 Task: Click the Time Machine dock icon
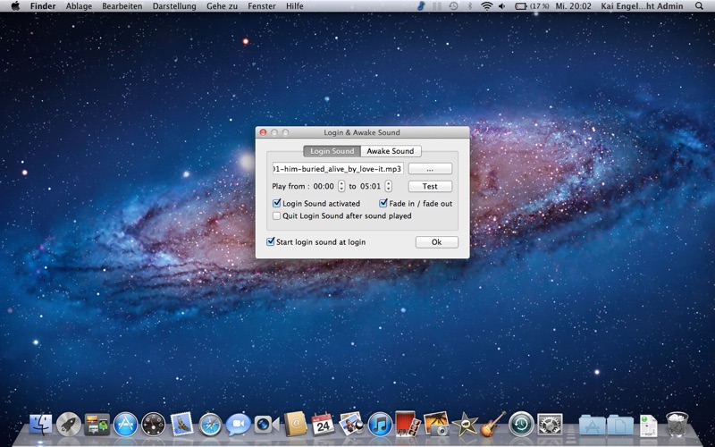point(521,424)
